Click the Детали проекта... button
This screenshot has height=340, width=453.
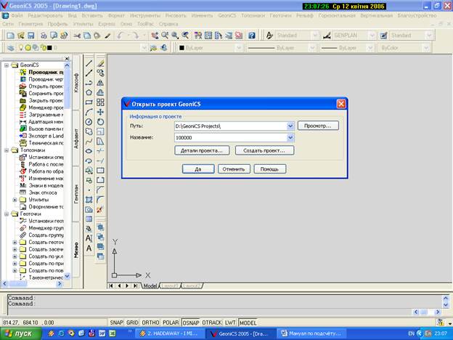[x=202, y=150]
